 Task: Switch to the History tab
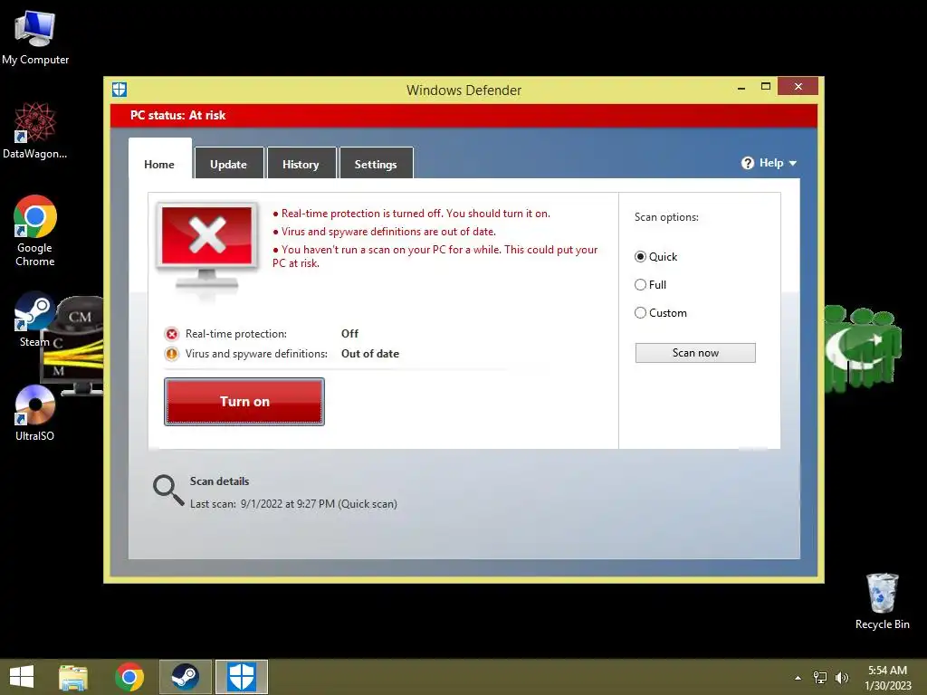tap(301, 165)
